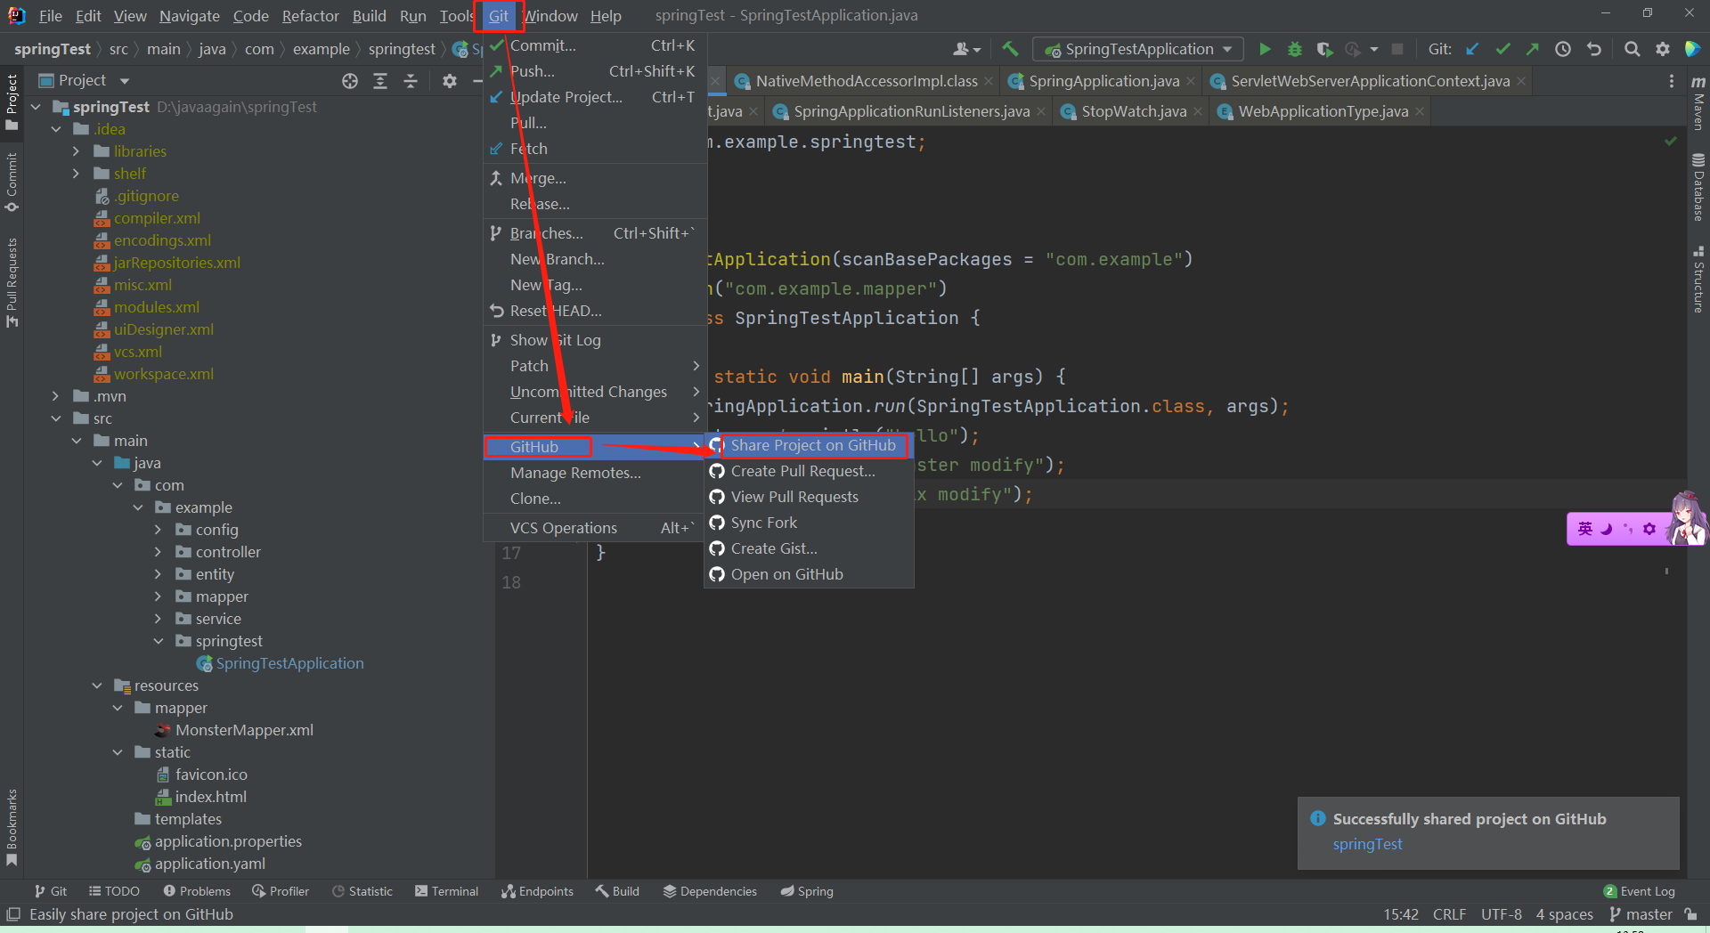Select Share Project on GitHub
1710x933 pixels.
(809, 445)
